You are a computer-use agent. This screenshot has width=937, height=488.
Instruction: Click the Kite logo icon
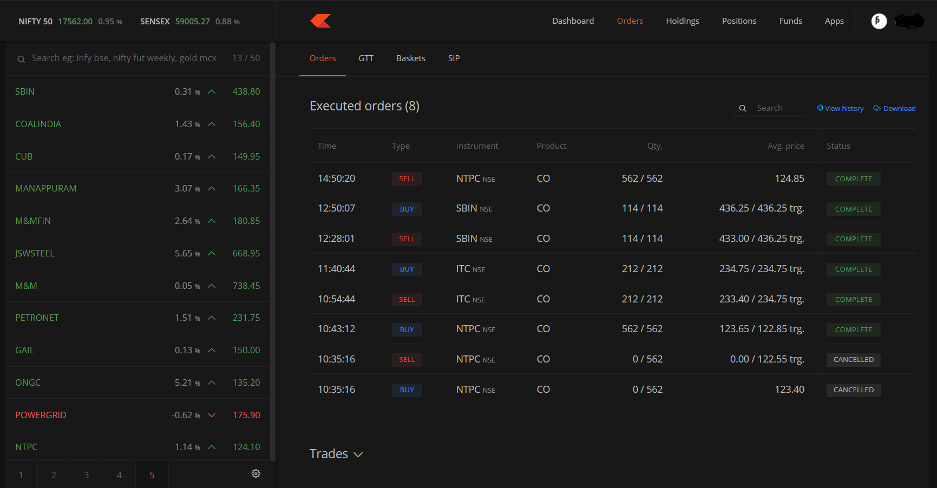pos(320,21)
